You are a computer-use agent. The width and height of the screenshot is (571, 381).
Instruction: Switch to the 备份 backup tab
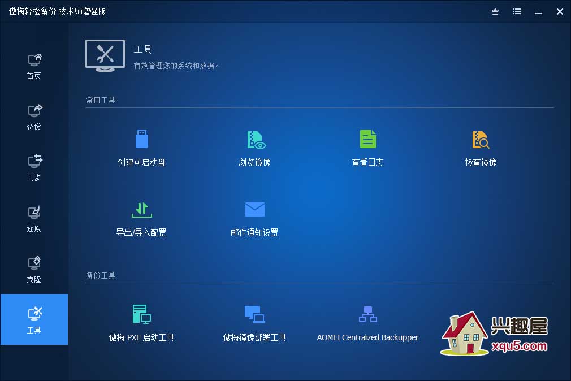34,117
